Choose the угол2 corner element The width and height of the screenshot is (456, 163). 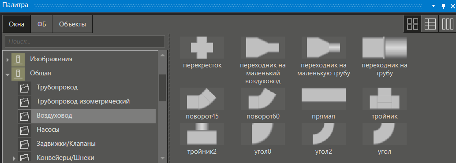(324, 133)
